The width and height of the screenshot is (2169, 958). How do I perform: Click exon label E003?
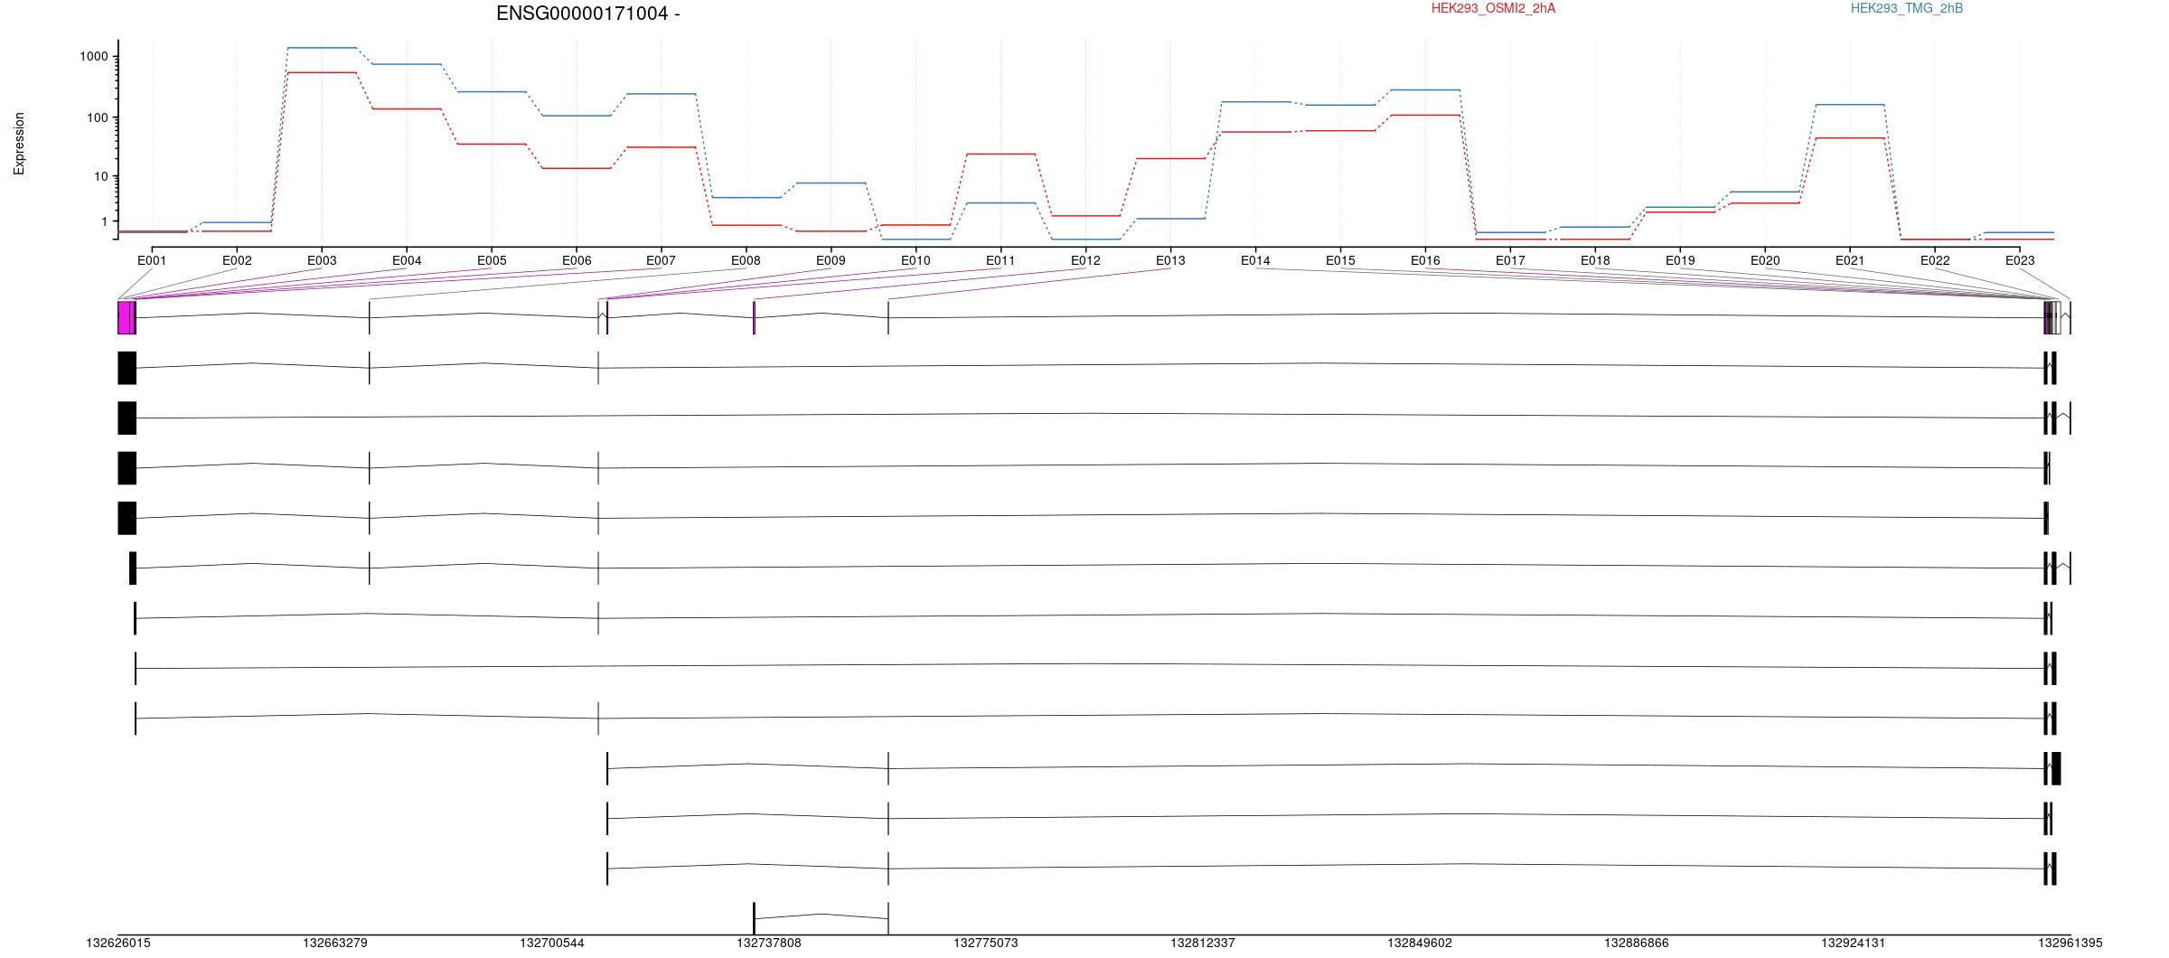pyautogui.click(x=322, y=261)
